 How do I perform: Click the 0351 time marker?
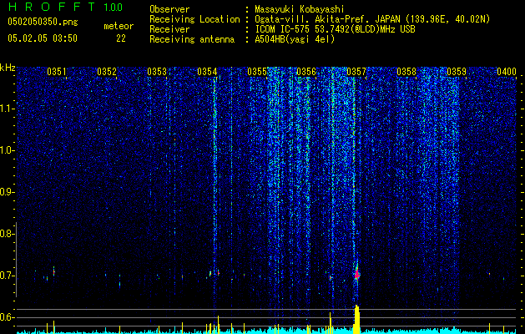coord(57,72)
